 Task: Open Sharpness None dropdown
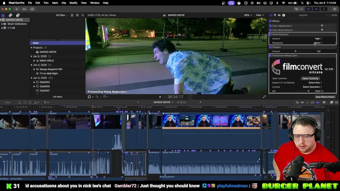pyautogui.click(x=318, y=43)
